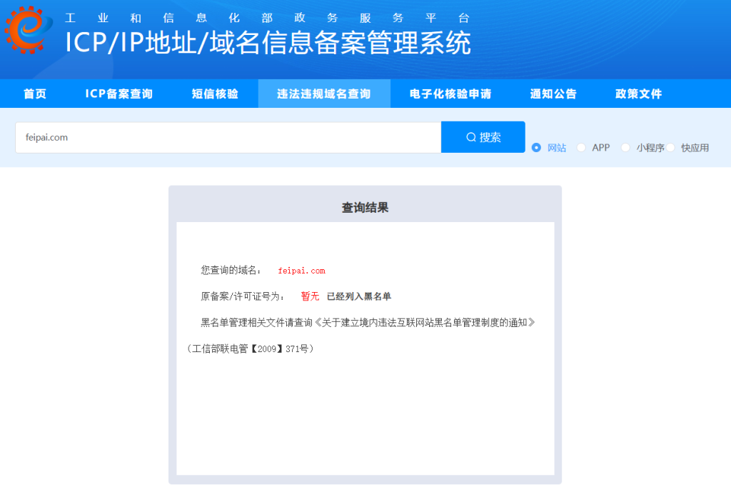The width and height of the screenshot is (731, 492).
Task: Select the 小程序 radio button
Action: click(625, 147)
